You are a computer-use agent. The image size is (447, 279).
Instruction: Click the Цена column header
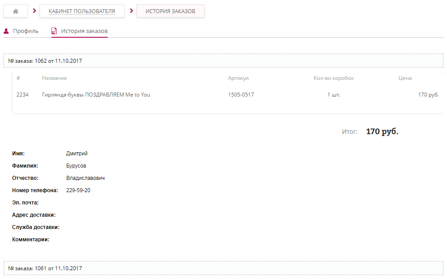click(x=405, y=78)
